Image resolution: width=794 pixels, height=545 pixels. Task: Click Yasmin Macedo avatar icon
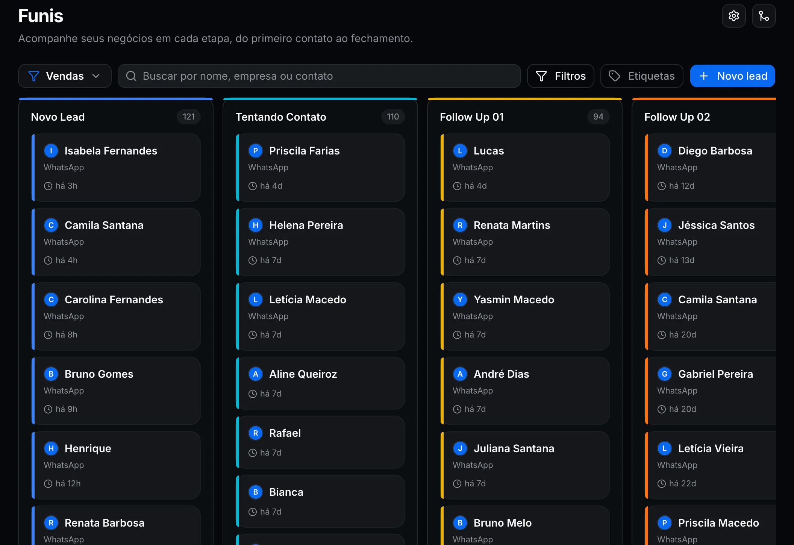460,300
